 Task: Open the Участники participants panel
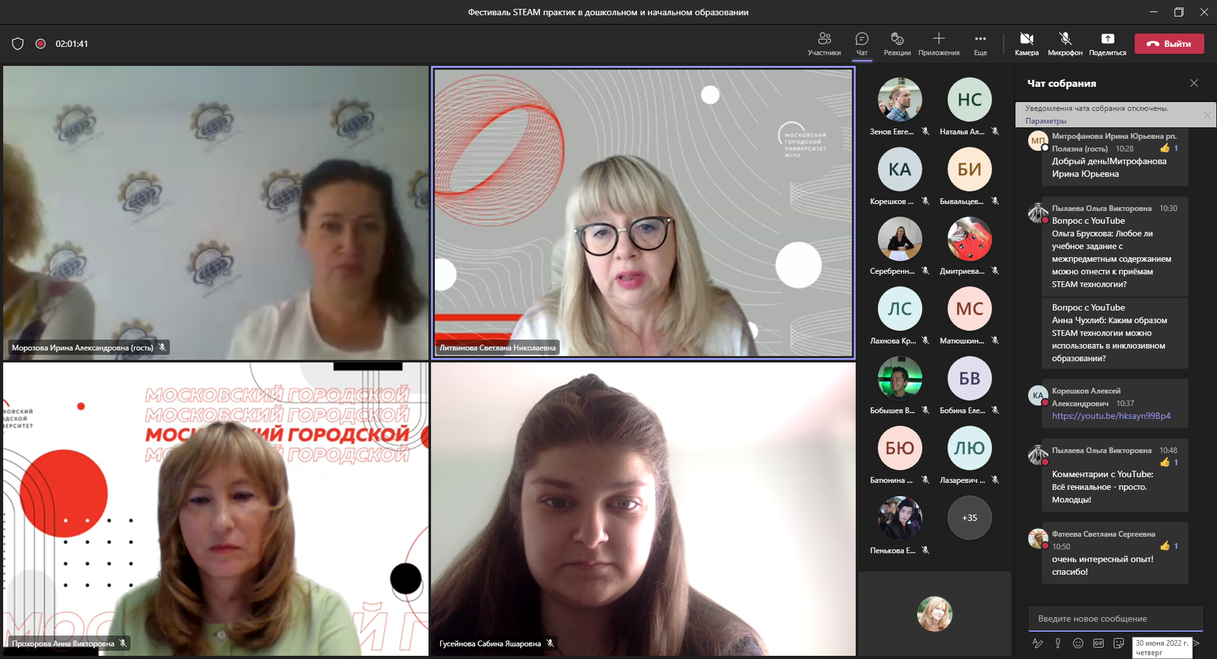[x=824, y=44]
